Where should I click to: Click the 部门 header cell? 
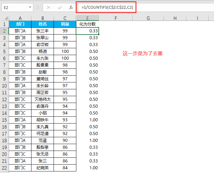coord(20,24)
